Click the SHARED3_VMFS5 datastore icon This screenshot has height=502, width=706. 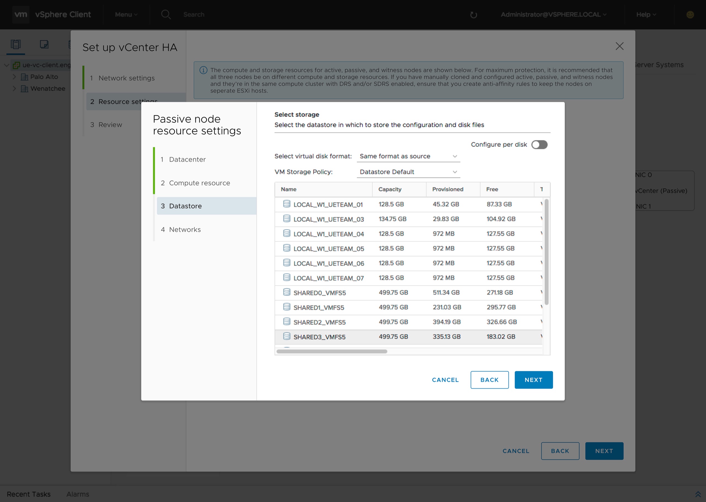click(x=287, y=336)
